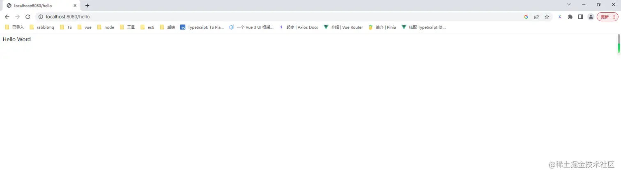The height and width of the screenshot is (175, 621).
Task: Open the 后端 bookmark folder
Action: click(x=168, y=27)
